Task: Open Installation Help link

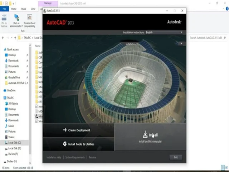Action: coord(54,157)
